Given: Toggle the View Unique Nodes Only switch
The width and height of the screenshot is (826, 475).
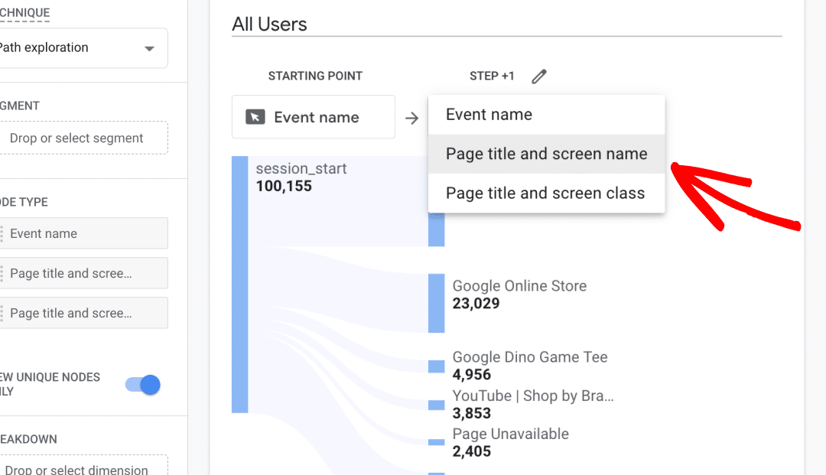Looking at the screenshot, I should click(141, 385).
